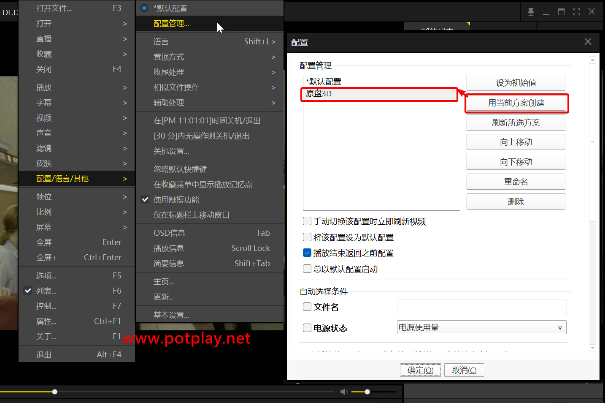Choose 在收藏菜单中显示播放记忆点 entry
The width and height of the screenshot is (605, 403).
click(x=210, y=185)
